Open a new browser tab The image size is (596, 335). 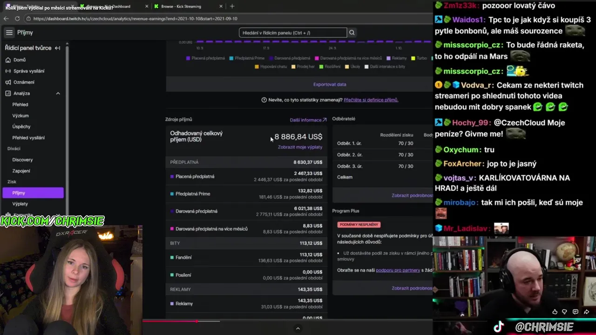[232, 7]
